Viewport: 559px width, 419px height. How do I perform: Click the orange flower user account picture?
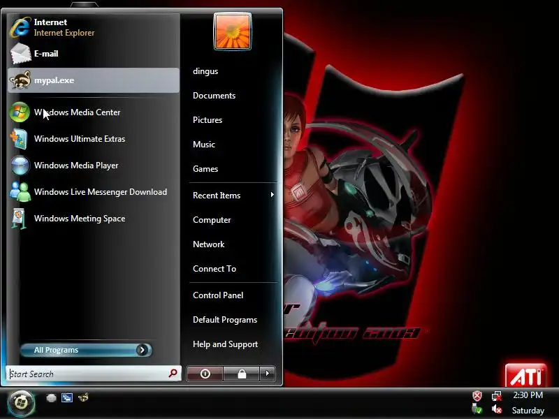click(x=233, y=31)
